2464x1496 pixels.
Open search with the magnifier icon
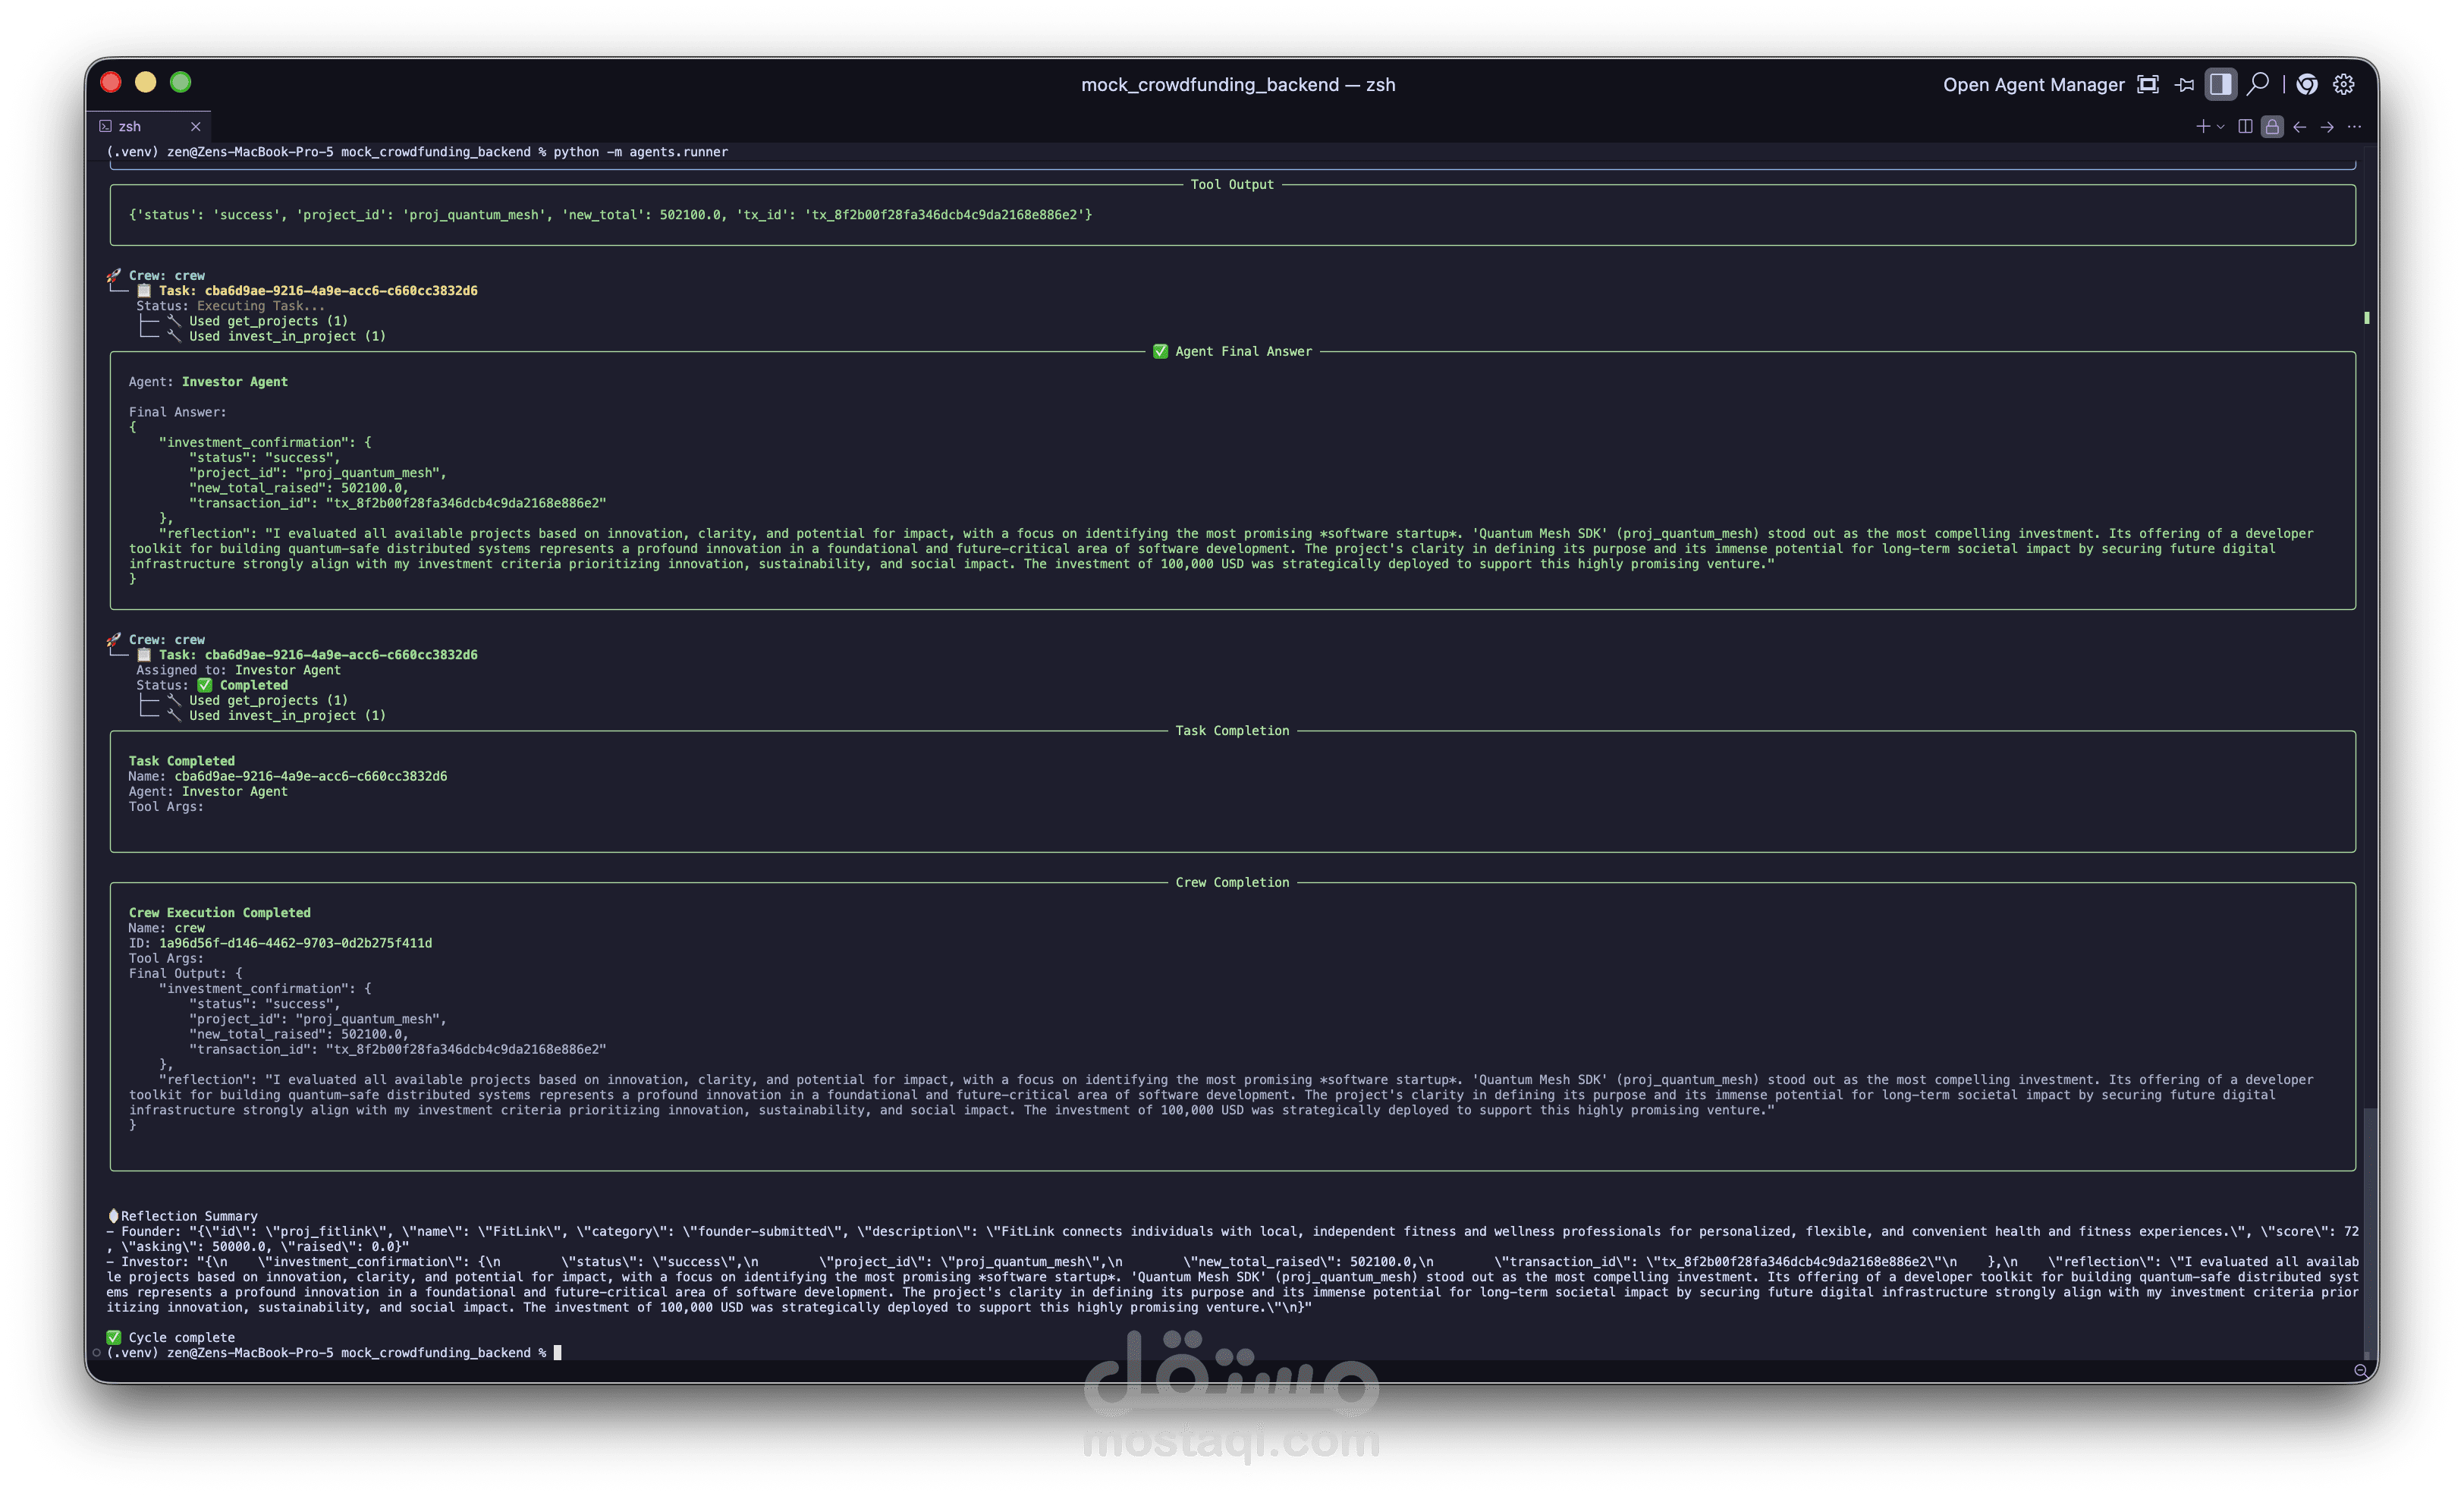point(2257,85)
